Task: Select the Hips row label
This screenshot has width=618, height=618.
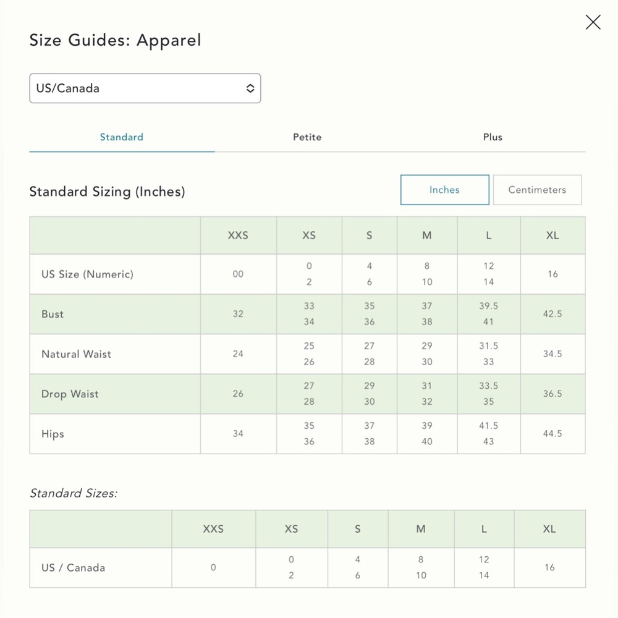Action: (x=53, y=434)
